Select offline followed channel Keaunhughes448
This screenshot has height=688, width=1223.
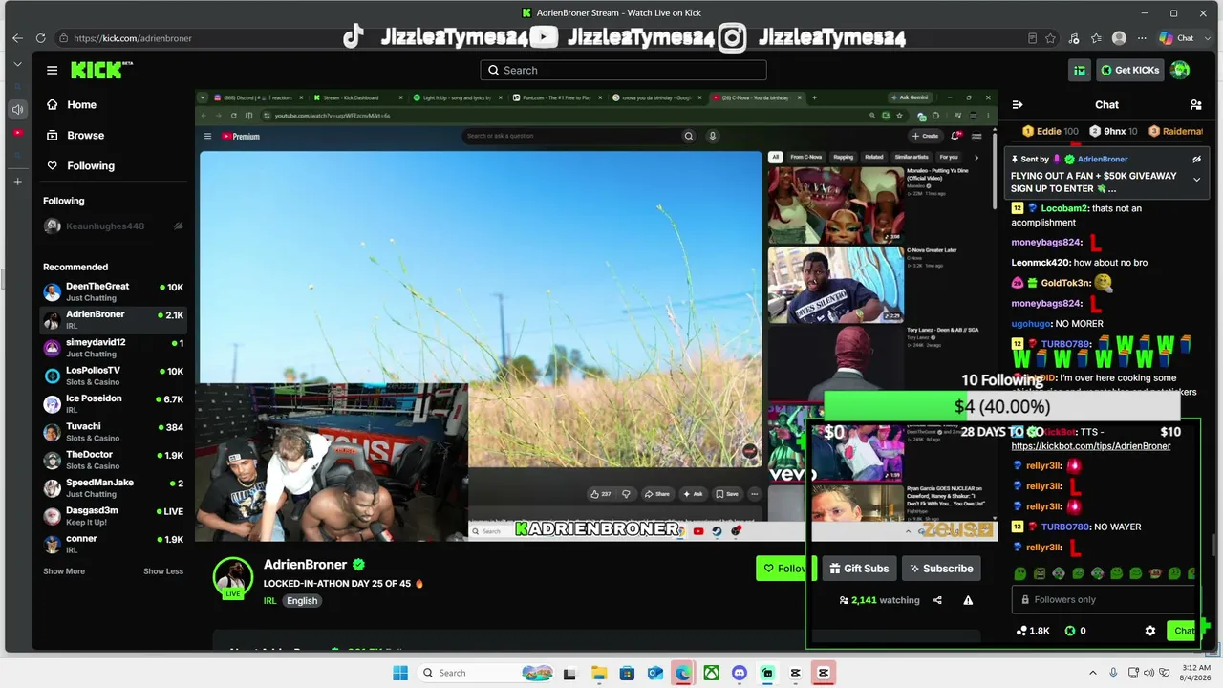click(113, 226)
